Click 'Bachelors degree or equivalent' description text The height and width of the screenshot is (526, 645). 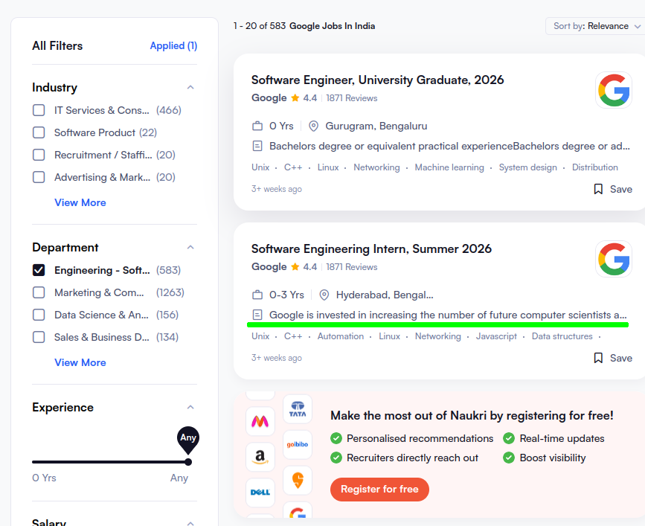click(x=449, y=146)
